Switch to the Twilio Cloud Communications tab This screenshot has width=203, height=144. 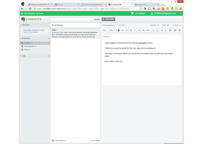pyautogui.click(x=94, y=5)
